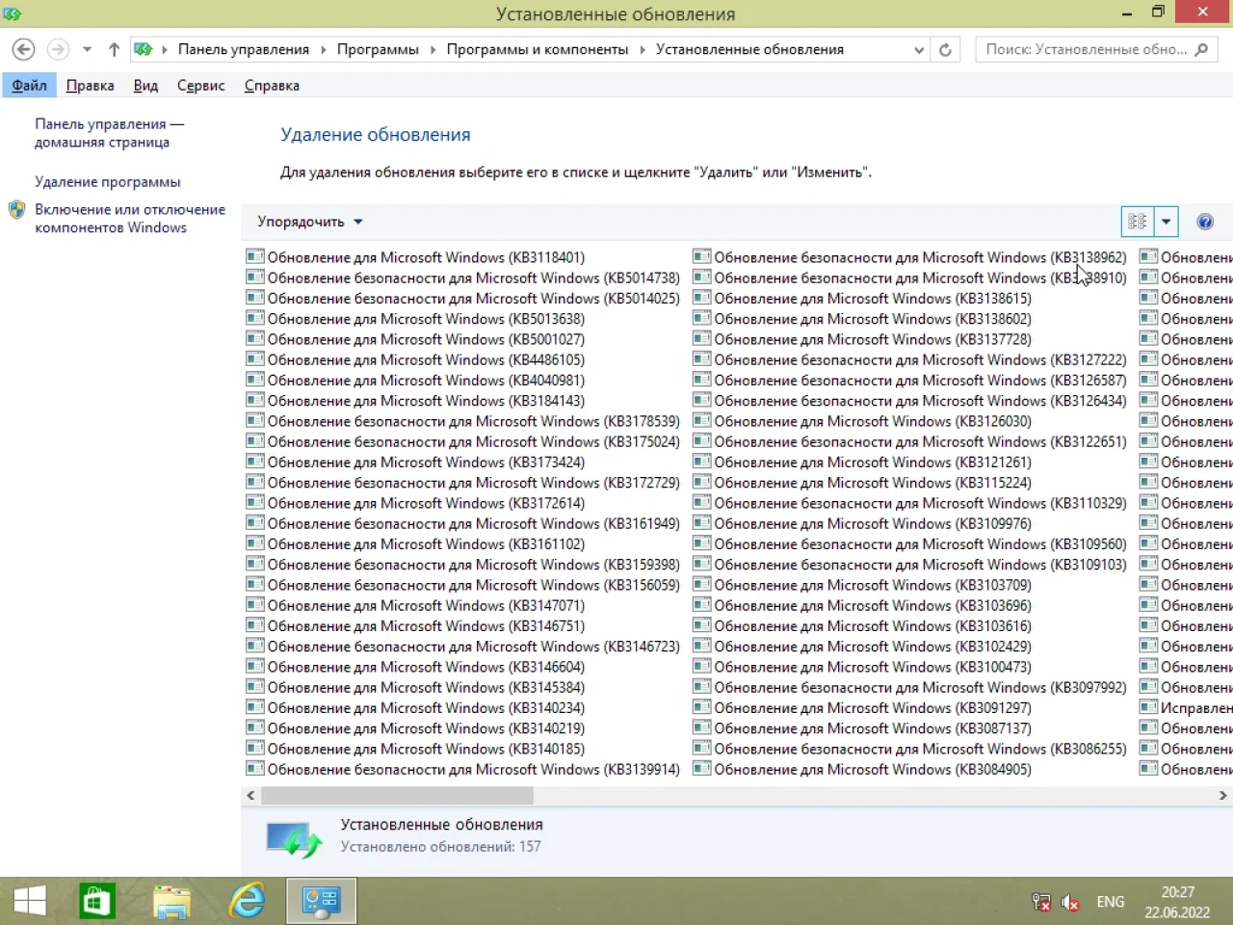Click the search magnifier icon
The width and height of the screenshot is (1233, 925).
1201,49
